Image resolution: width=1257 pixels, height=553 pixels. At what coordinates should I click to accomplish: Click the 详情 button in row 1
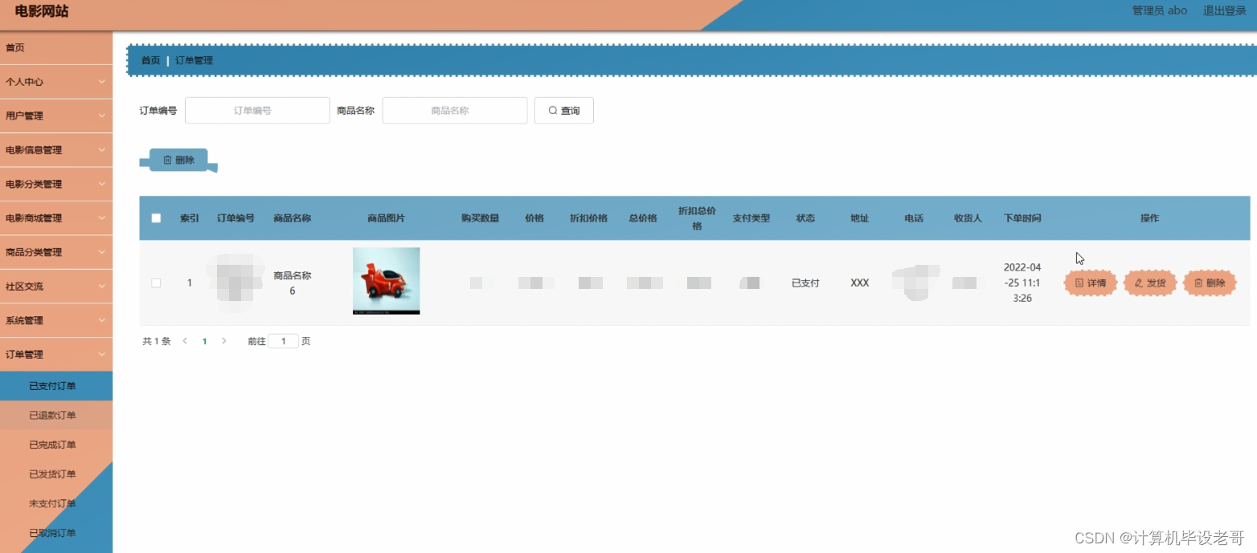(x=1091, y=283)
